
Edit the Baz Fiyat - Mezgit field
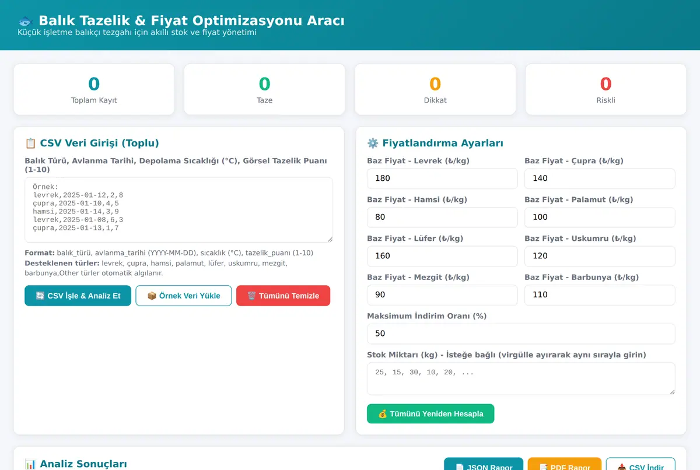pos(442,295)
